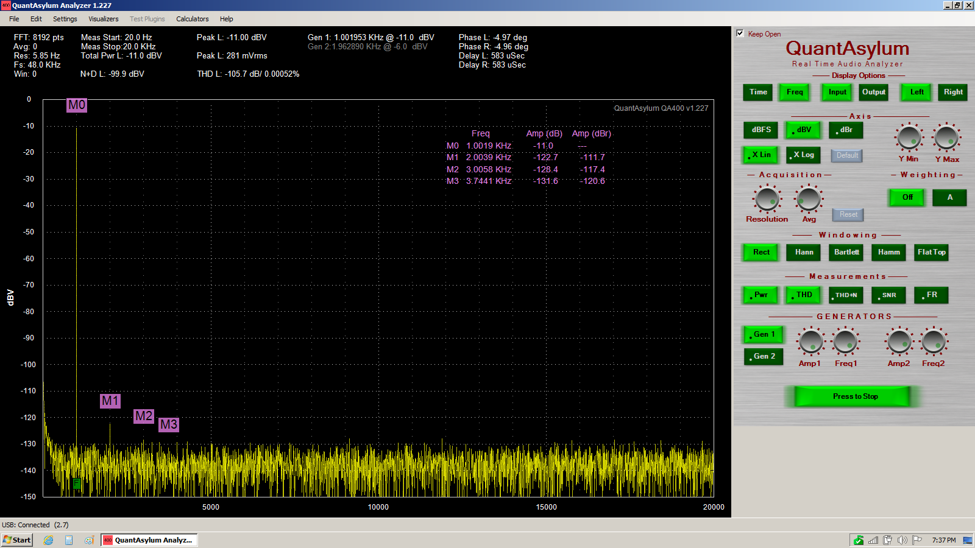Set the axis units to dBr
The width and height of the screenshot is (975, 548).
point(846,130)
